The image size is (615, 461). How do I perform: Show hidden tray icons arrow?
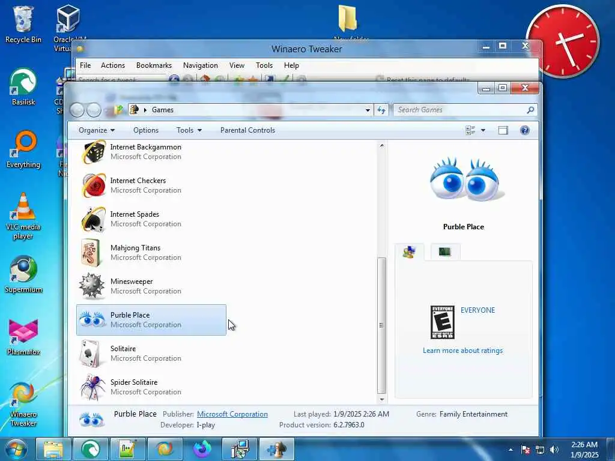[x=510, y=449]
